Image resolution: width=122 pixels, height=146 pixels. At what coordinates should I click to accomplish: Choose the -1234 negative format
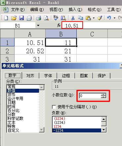pos(77,130)
